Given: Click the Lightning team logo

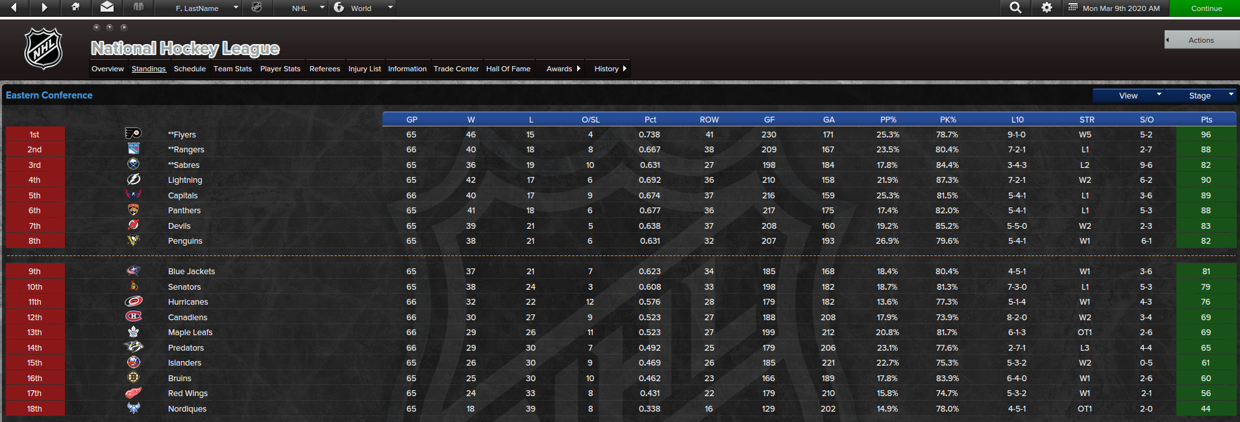Looking at the screenshot, I should pyautogui.click(x=133, y=180).
